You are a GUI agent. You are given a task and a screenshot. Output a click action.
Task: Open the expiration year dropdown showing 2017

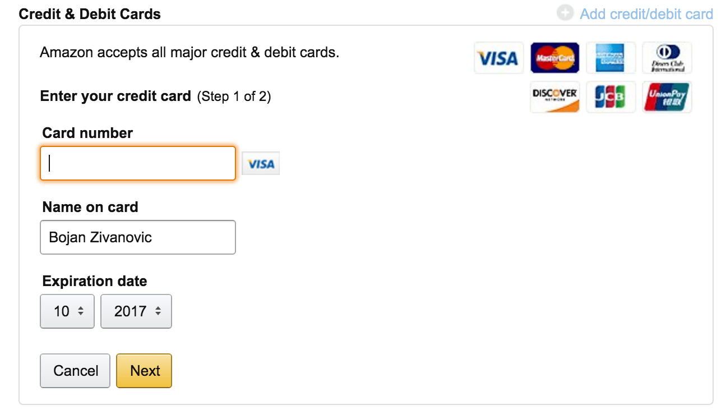[x=136, y=311]
